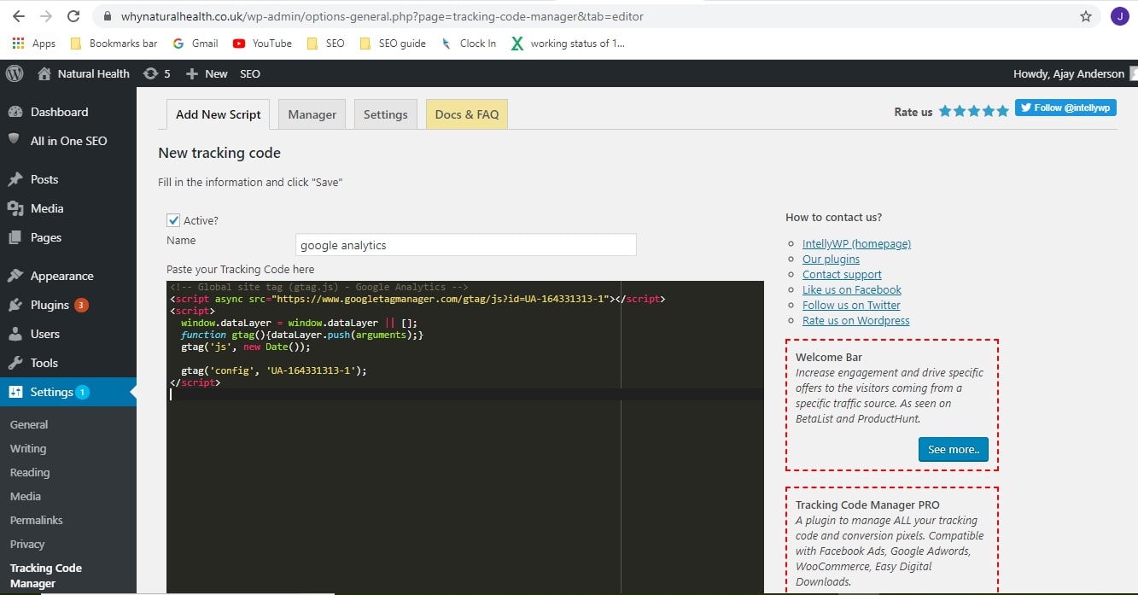Open Plugins icon showing 3 updates
This screenshot has width=1138, height=595.
(x=19, y=305)
